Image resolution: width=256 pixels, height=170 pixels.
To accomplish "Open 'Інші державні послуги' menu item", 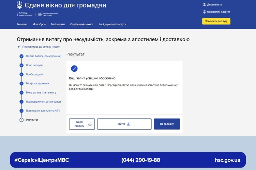I will pos(112,24).
